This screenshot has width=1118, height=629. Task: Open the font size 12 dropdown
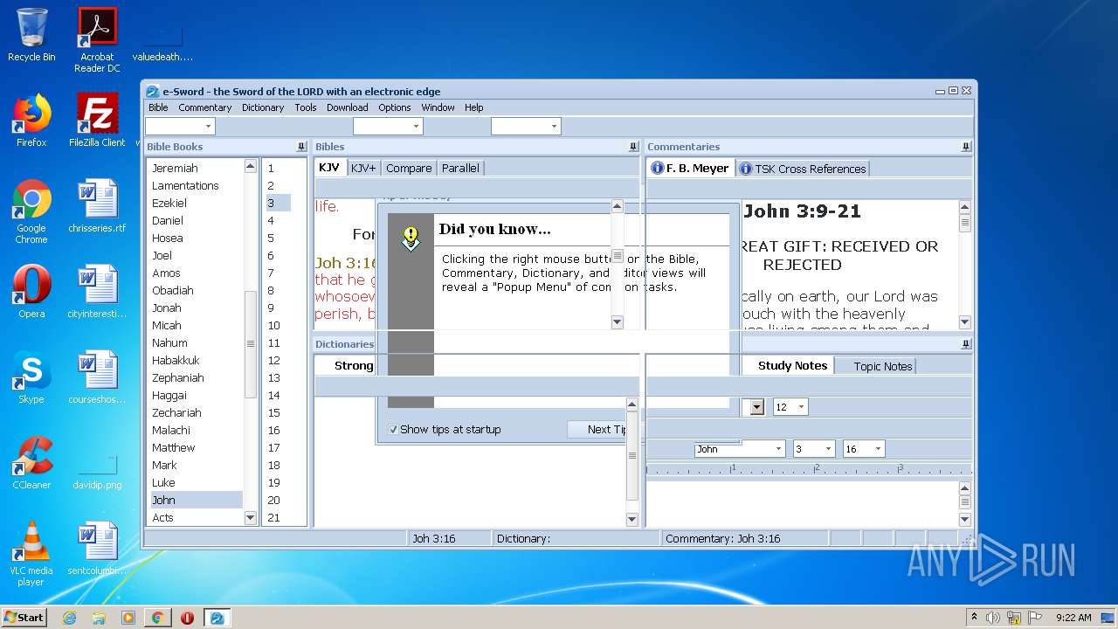coord(790,407)
